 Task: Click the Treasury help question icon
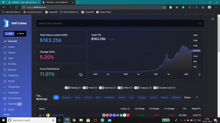(x=150, y=88)
